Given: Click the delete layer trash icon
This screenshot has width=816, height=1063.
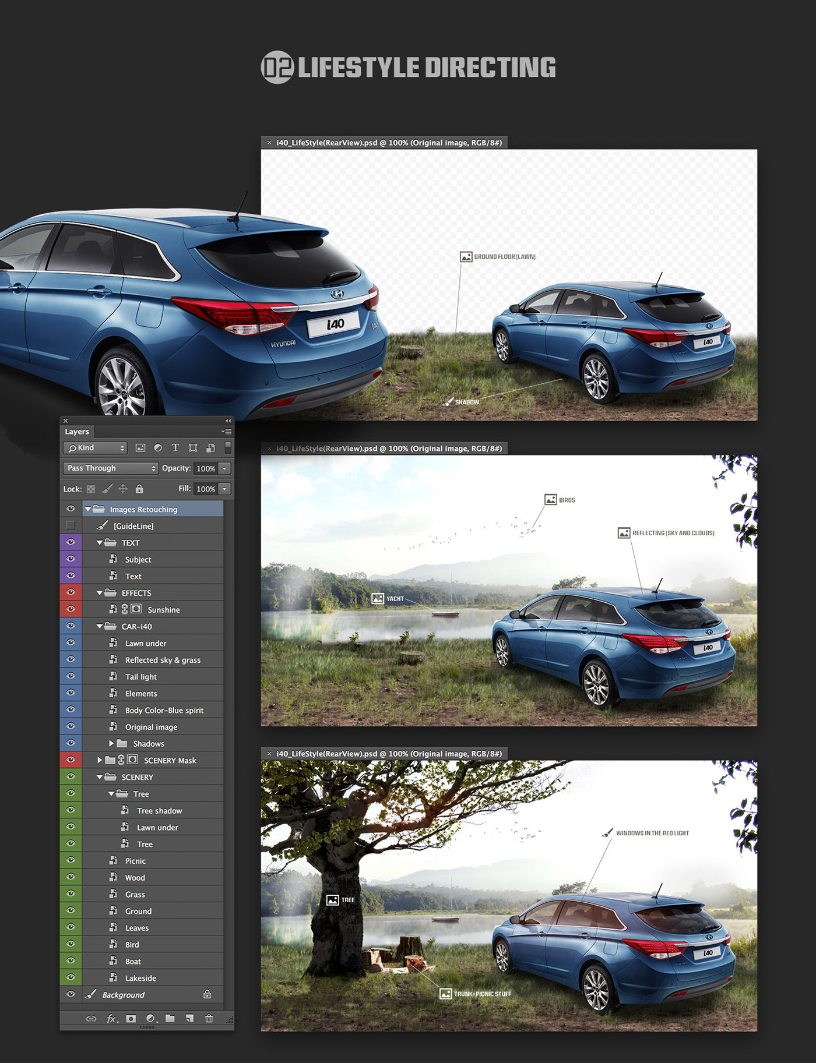Looking at the screenshot, I should point(209,1018).
